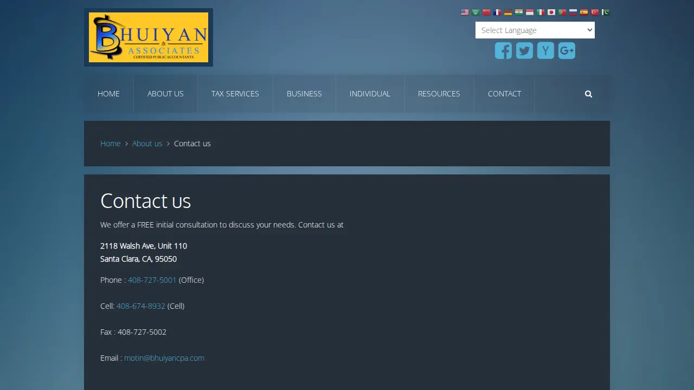Open the BUSINESS menu

(304, 94)
